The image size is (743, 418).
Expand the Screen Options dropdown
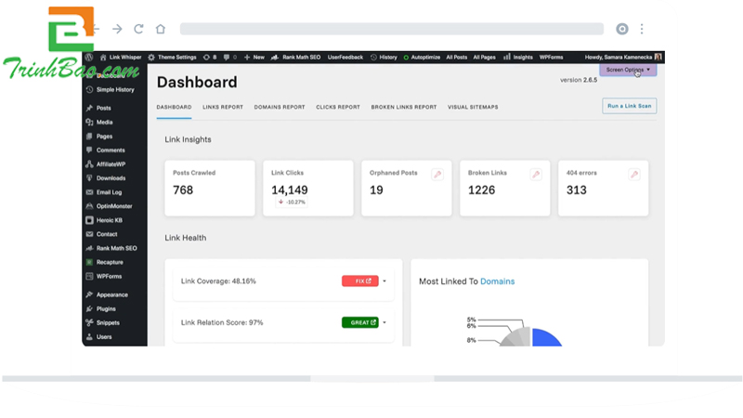(x=628, y=70)
